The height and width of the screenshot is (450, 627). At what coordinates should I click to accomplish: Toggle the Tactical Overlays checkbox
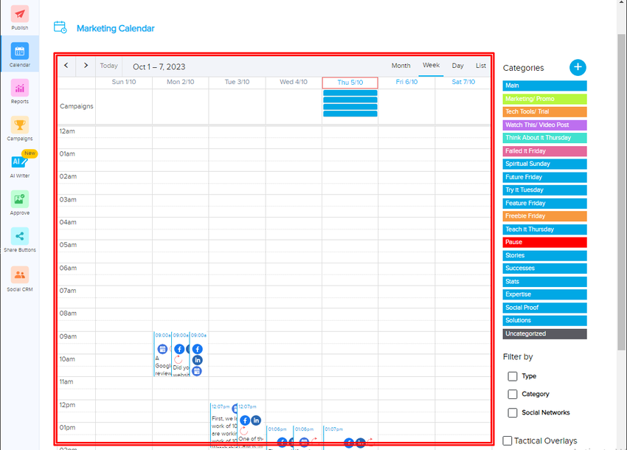coord(508,440)
